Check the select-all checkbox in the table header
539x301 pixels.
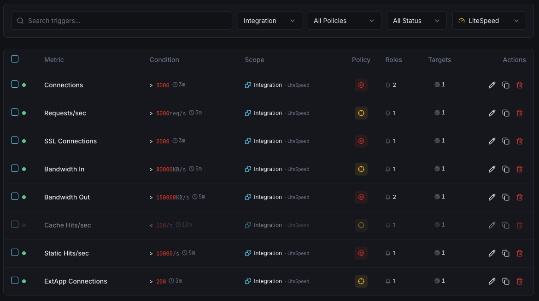(15, 59)
